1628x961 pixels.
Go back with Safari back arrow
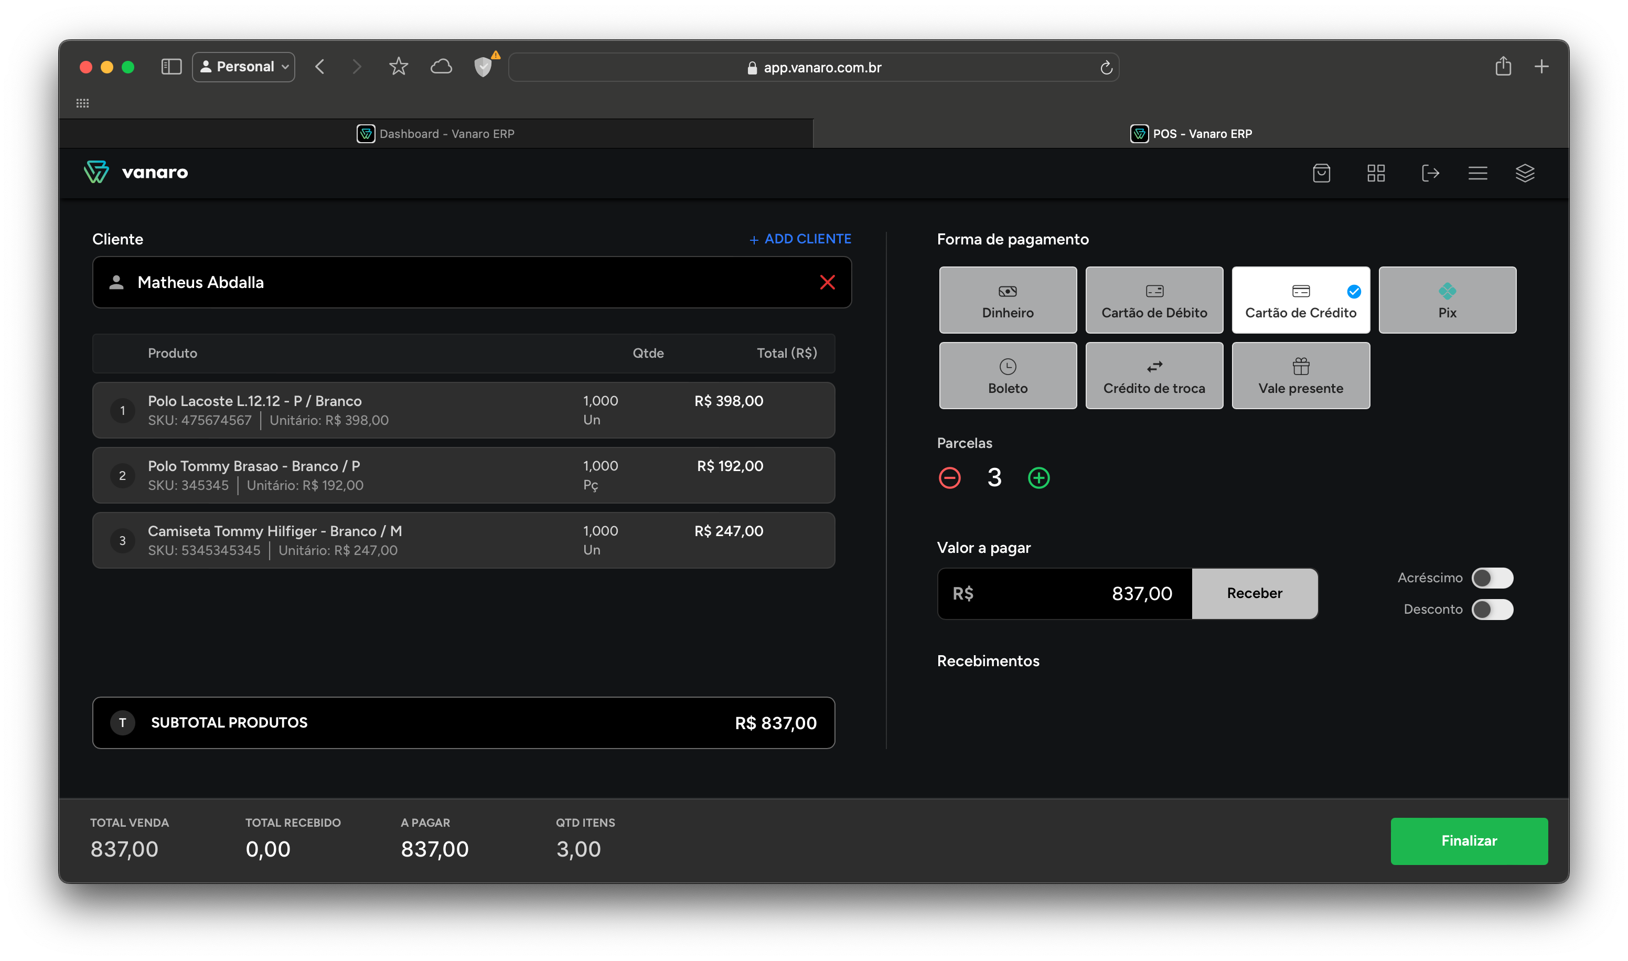click(x=319, y=67)
